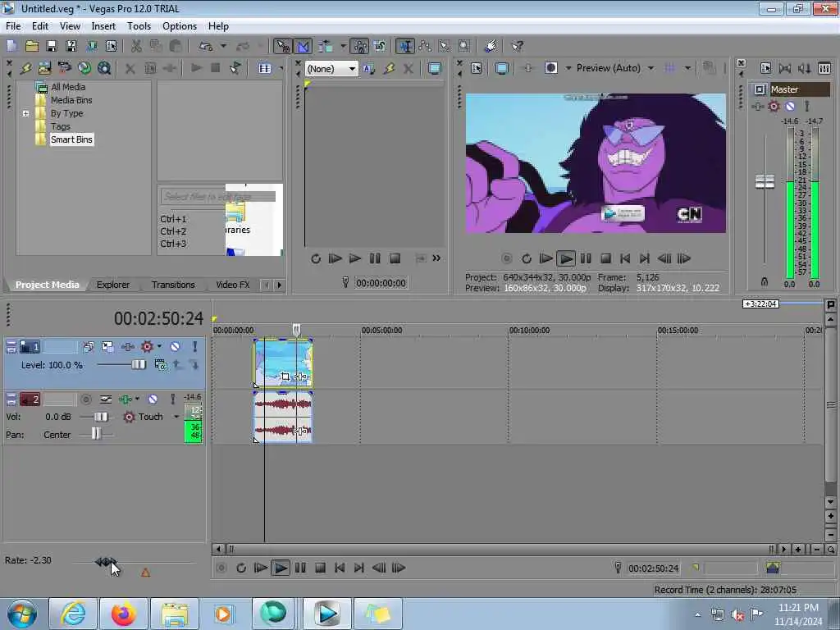Click Stop in the timeline transport bar
This screenshot has width=840, height=630.
coord(320,568)
